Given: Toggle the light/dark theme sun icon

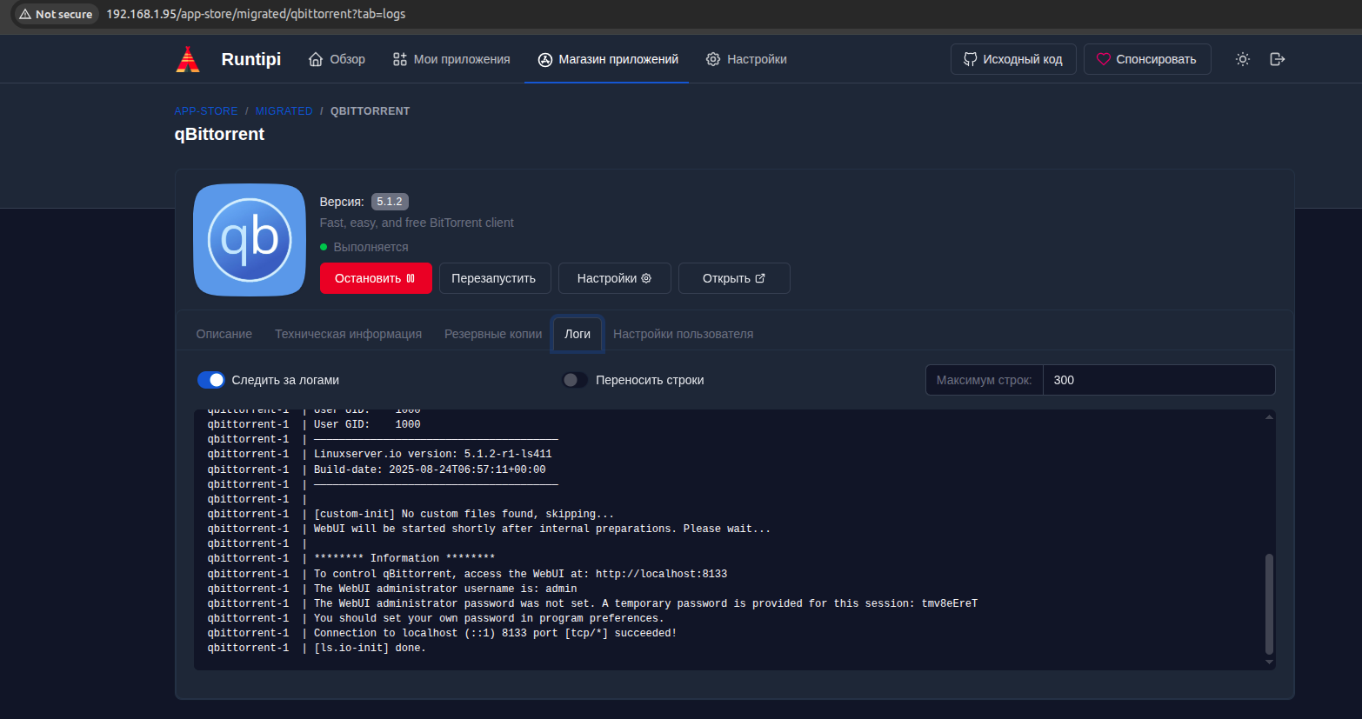Looking at the screenshot, I should click(x=1243, y=59).
